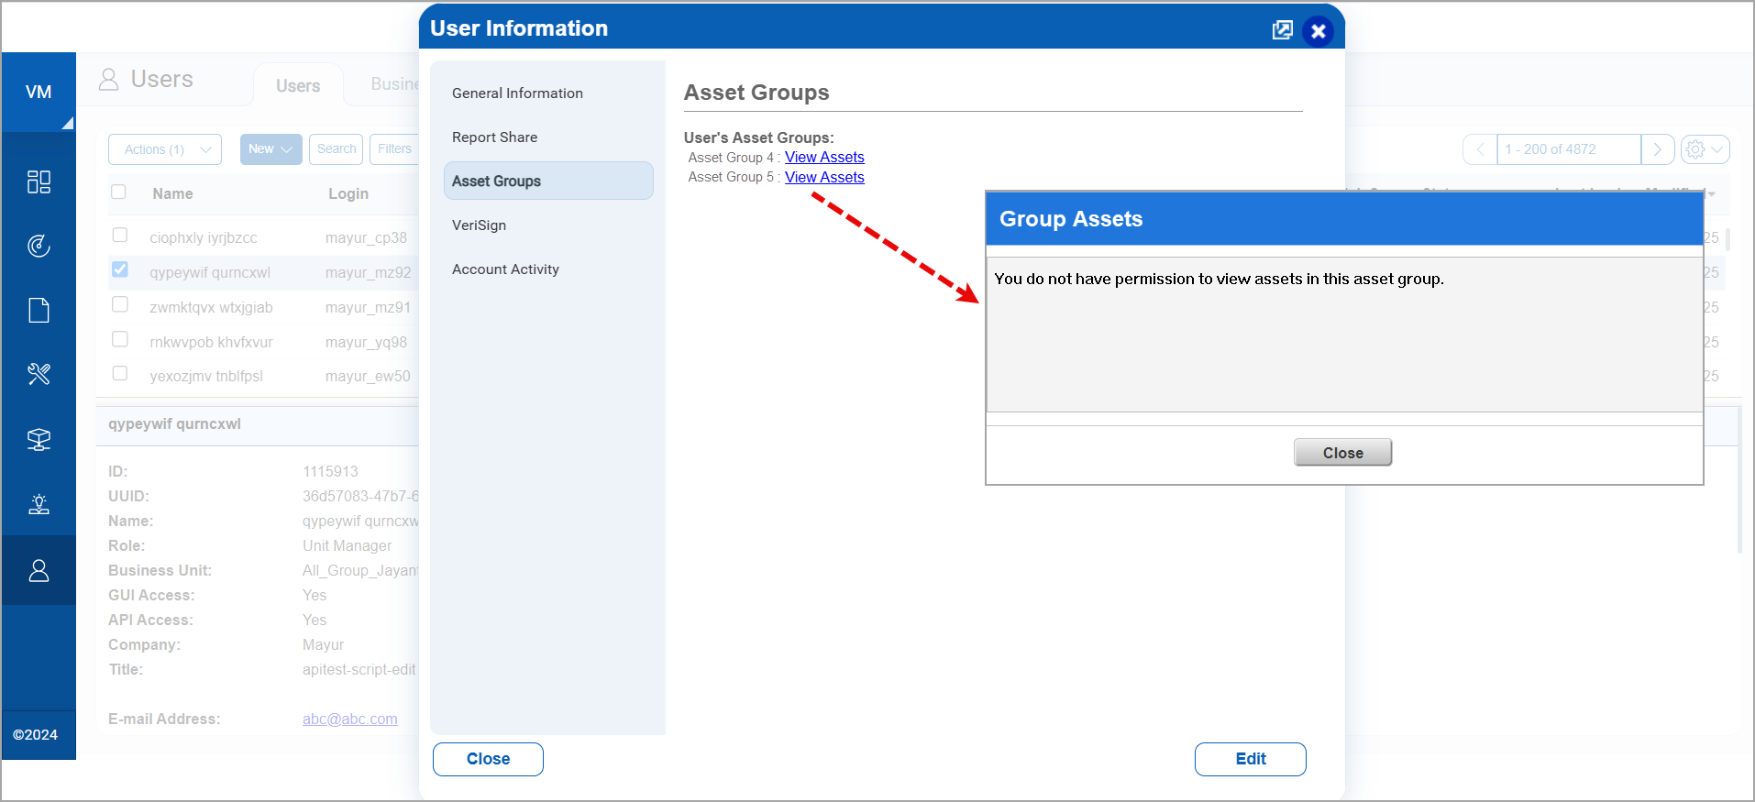This screenshot has width=1755, height=802.
Task: Select Account Activity in the dialog menu
Action: [548, 269]
